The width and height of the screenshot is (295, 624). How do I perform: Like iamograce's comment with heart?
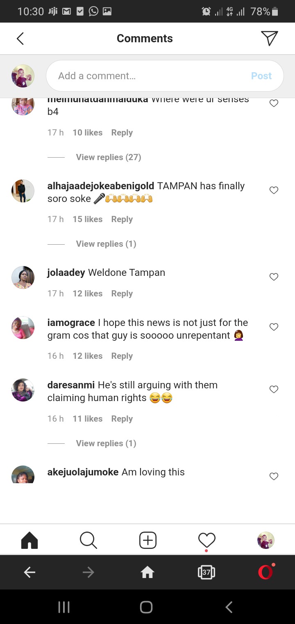click(x=274, y=327)
